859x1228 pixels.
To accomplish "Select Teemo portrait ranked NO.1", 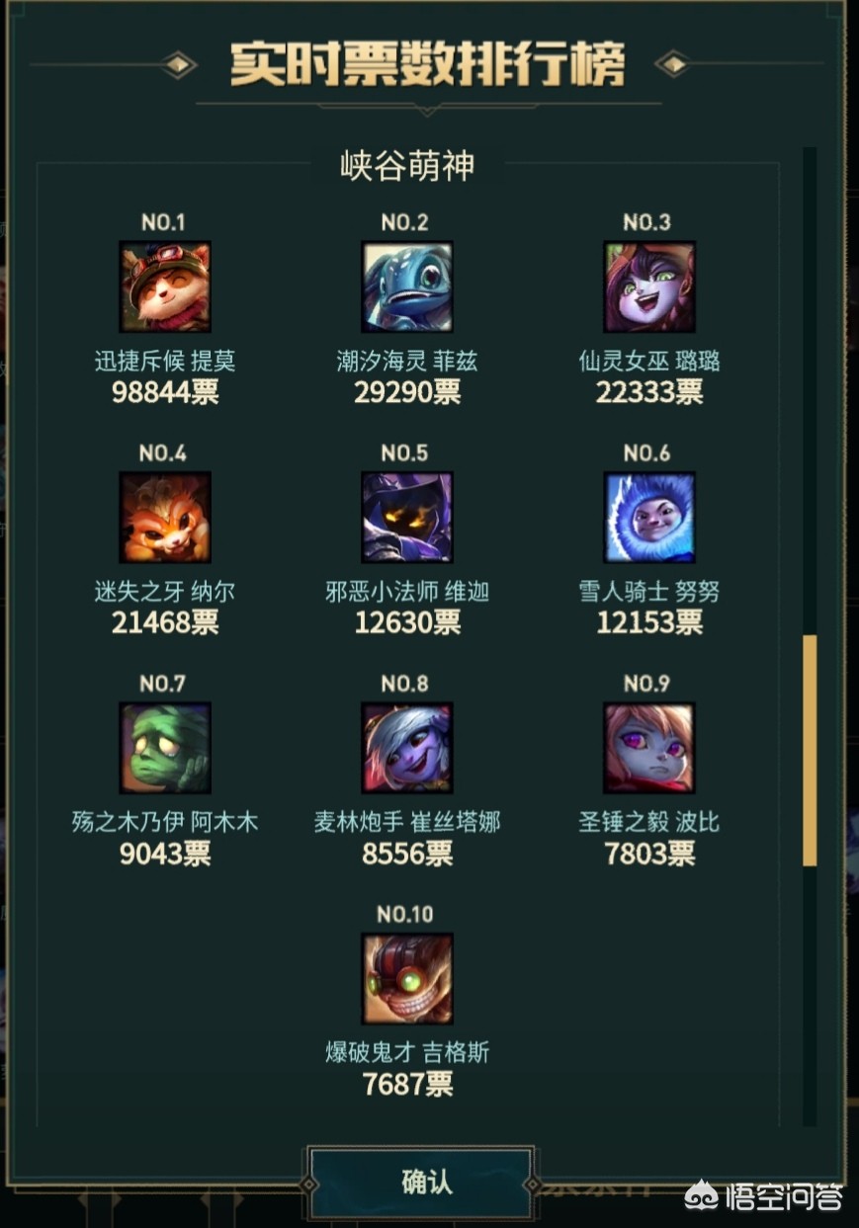I will 165,287.
